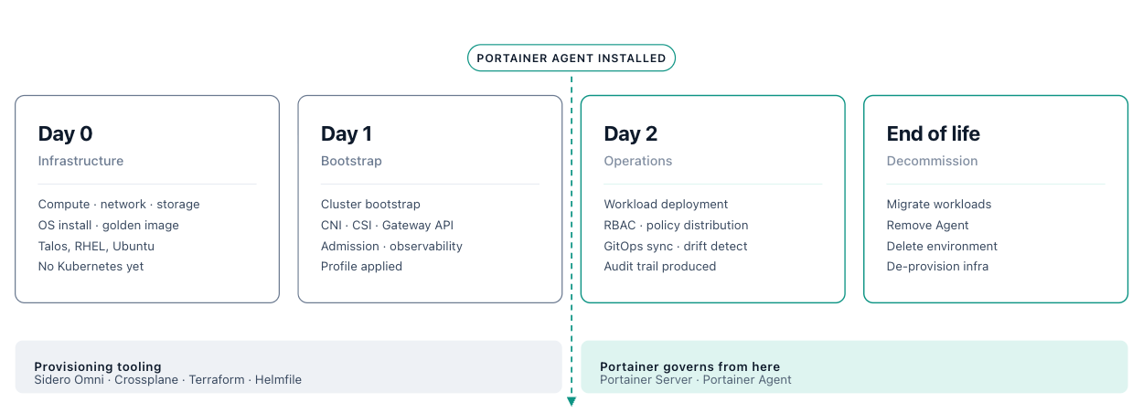Screen dimensions: 1143x413
Task: Click 'CNI · CSI · Gateway API' text
Action: [x=387, y=225]
